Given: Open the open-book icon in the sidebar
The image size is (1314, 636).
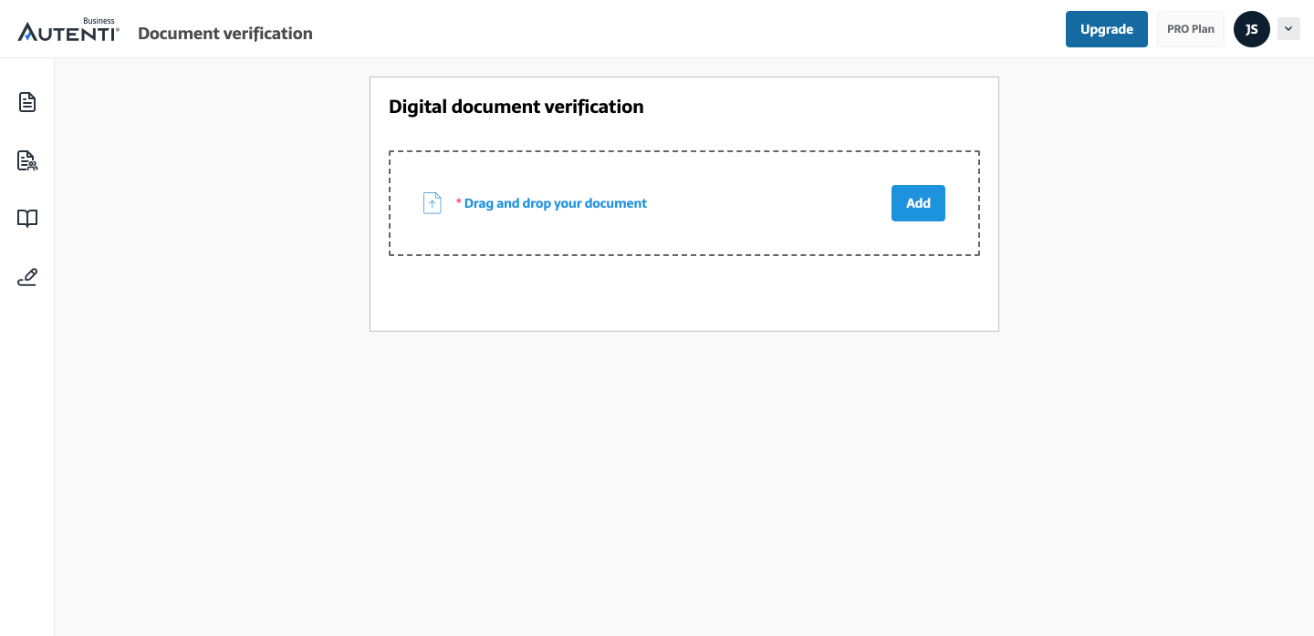Looking at the screenshot, I should coord(27,219).
